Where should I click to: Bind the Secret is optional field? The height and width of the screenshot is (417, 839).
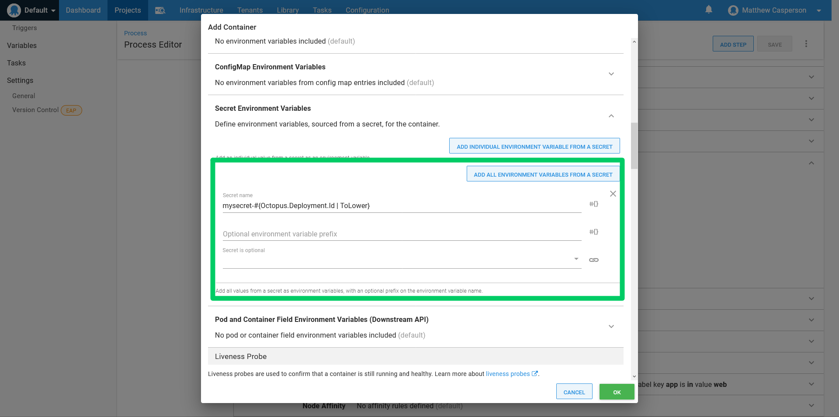593,260
